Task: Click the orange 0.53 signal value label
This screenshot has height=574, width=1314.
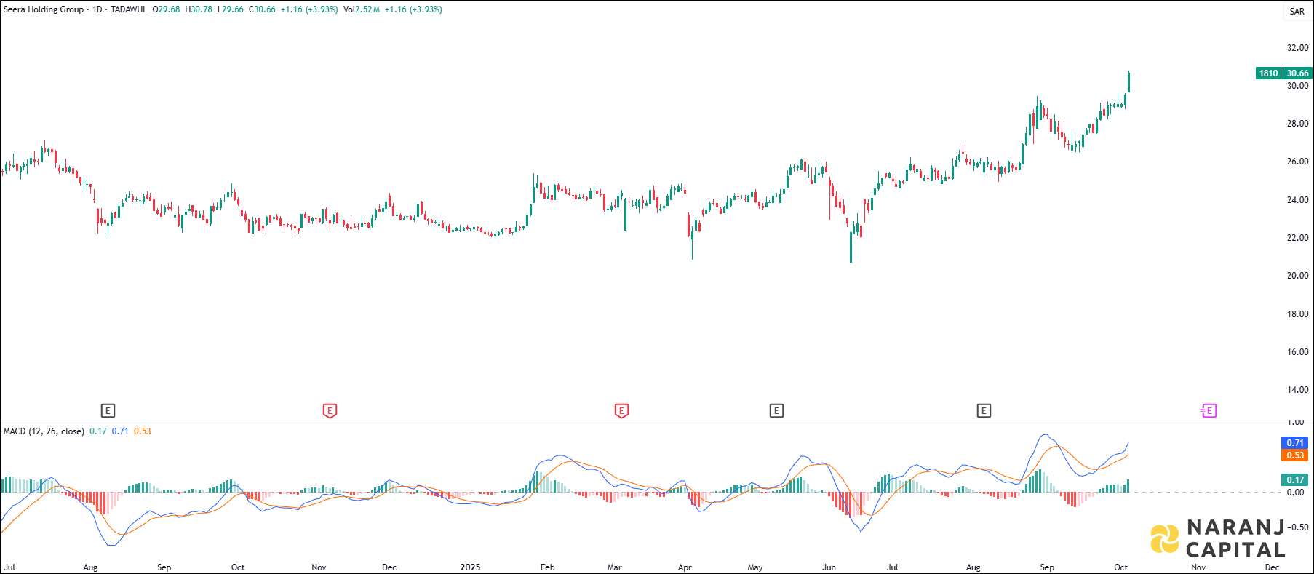Action: click(x=1295, y=455)
